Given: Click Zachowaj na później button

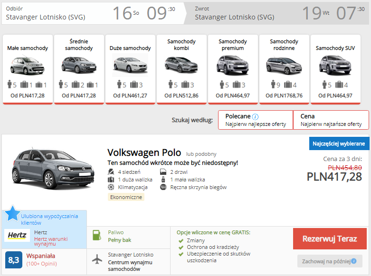Looking at the screenshot, I should point(330,261).
